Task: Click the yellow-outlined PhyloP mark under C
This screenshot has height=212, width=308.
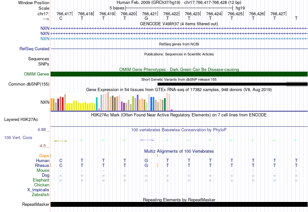Action: coord(61,141)
